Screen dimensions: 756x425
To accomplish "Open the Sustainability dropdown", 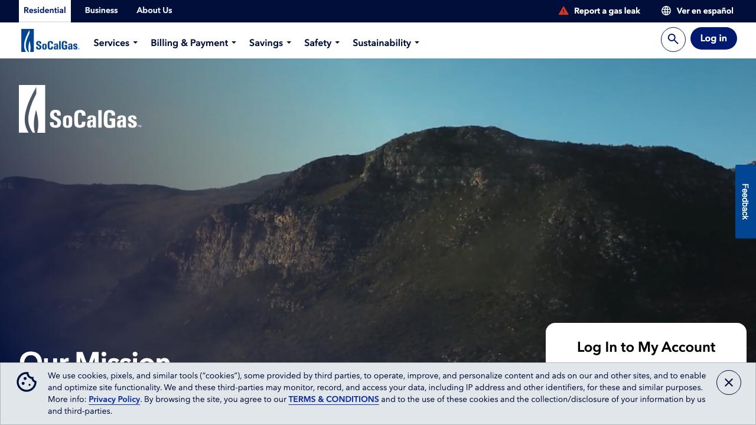I will (x=386, y=43).
